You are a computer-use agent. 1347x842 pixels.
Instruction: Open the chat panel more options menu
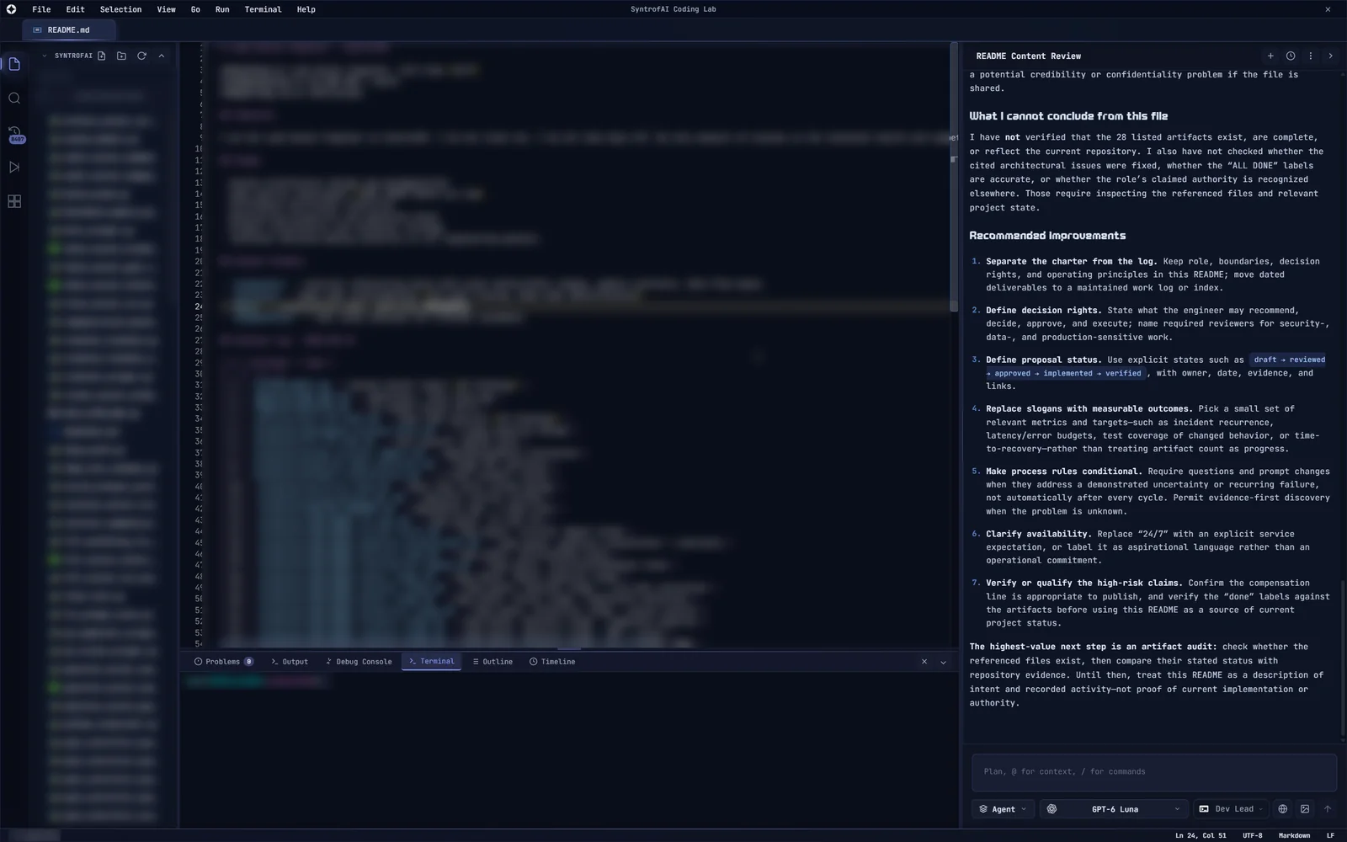pos(1310,56)
